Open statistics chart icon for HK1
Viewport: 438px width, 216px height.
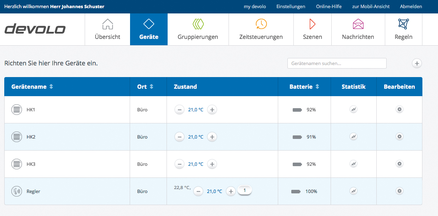coord(353,110)
